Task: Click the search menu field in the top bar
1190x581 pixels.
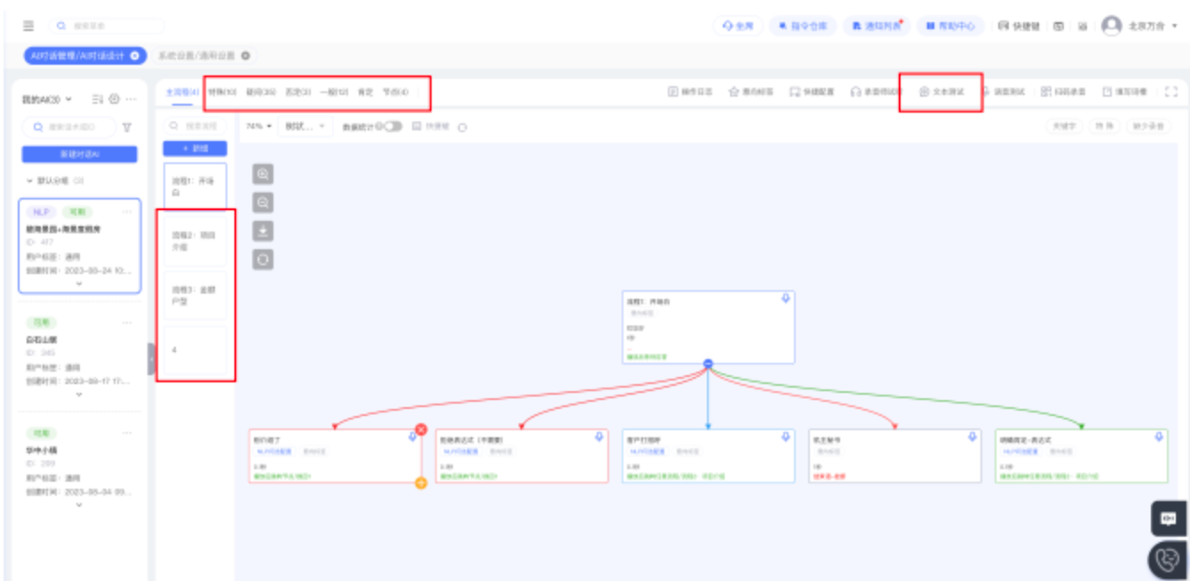Action: click(x=107, y=27)
